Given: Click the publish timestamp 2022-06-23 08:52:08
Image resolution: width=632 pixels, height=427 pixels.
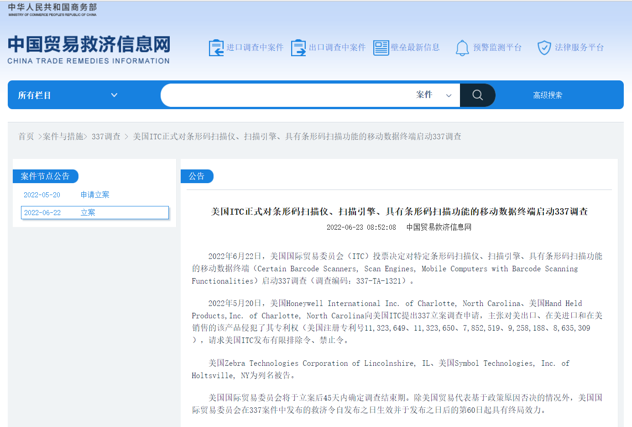Looking at the screenshot, I should (x=361, y=227).
